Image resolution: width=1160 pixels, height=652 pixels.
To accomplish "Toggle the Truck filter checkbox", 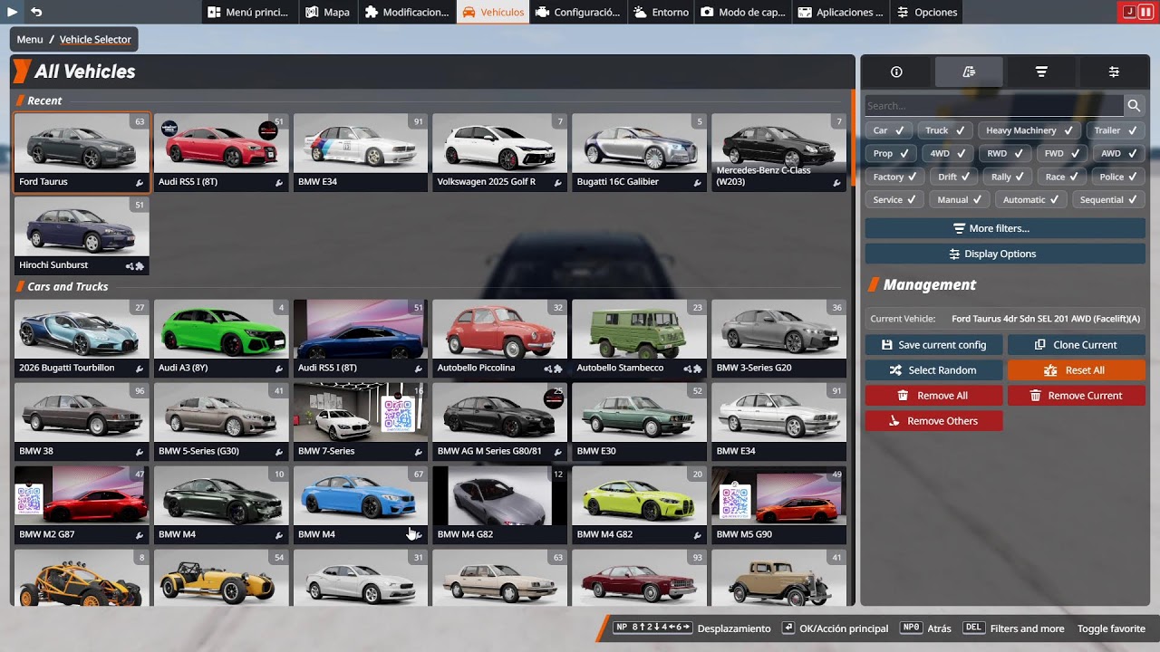I will 944,130.
